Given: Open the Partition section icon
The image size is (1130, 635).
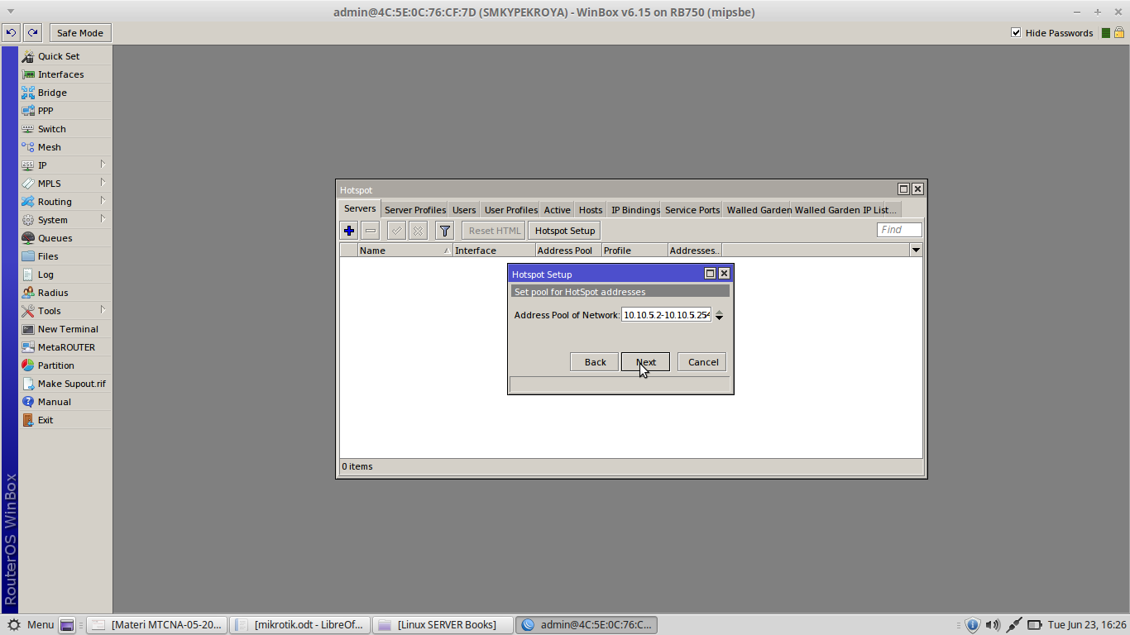Looking at the screenshot, I should pos(28,365).
